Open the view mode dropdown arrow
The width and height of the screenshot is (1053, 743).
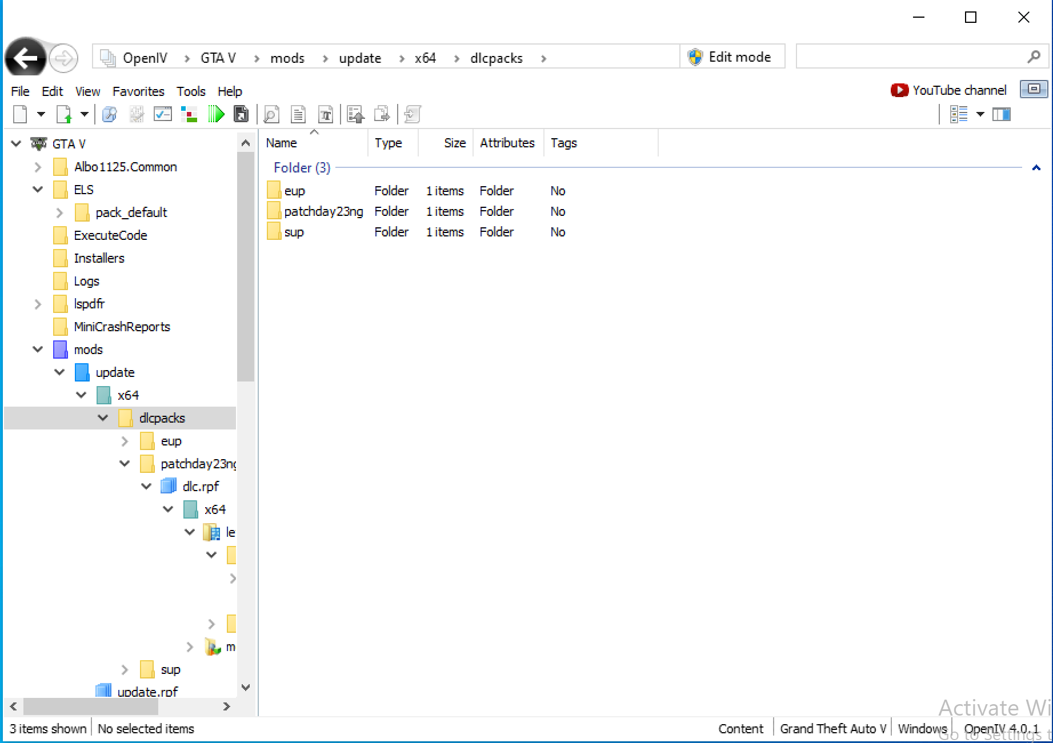coord(980,114)
